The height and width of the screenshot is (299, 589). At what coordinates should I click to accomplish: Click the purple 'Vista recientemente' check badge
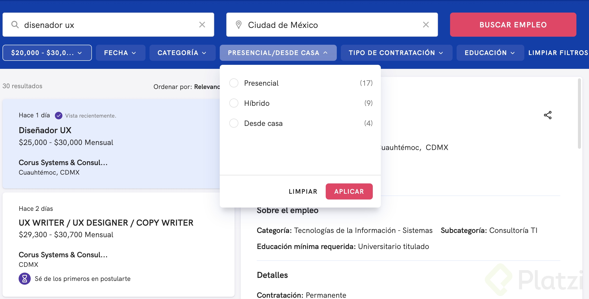(59, 116)
